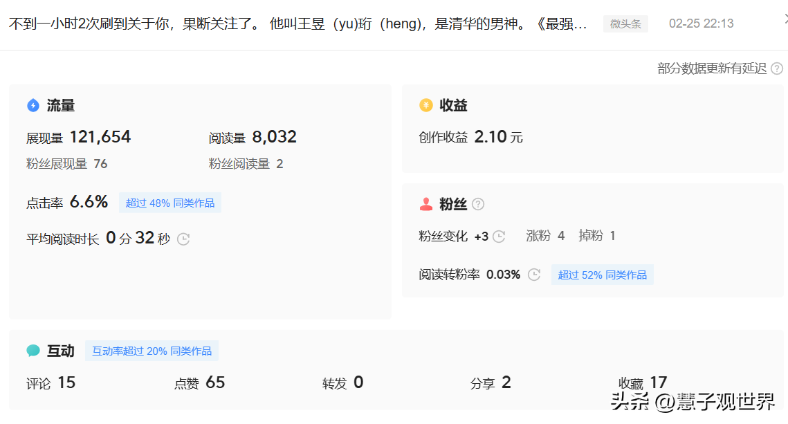Click the 超过 52% 同类作品 badge
The width and height of the screenshot is (788, 424).
[602, 275]
